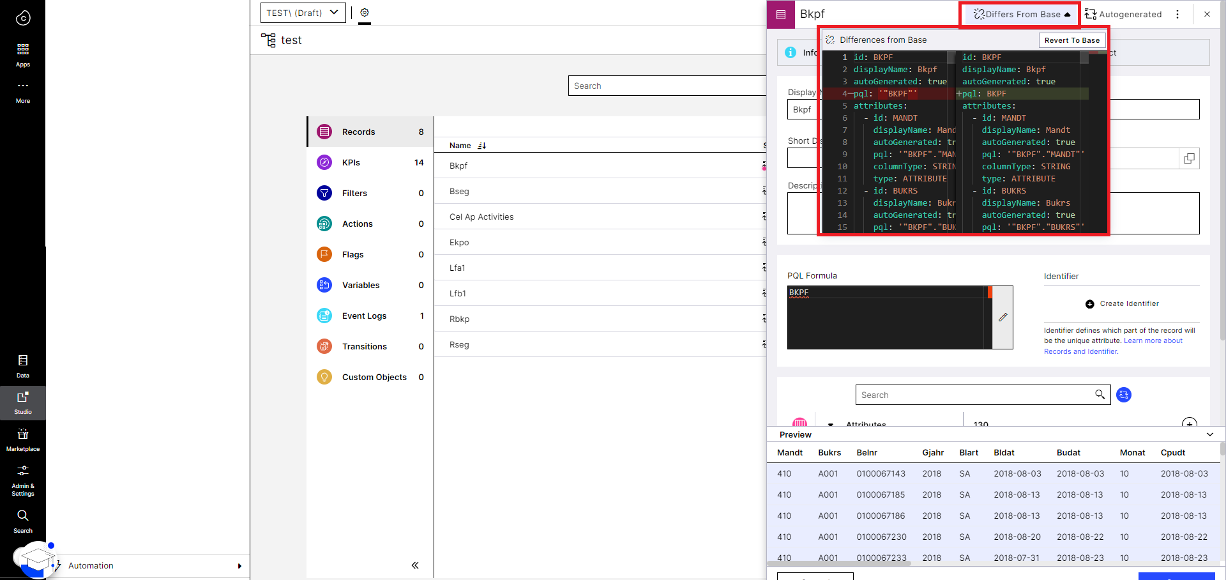Screen dimensions: 1226x580
Task: Select the Filters category
Action: pyautogui.click(x=370, y=193)
